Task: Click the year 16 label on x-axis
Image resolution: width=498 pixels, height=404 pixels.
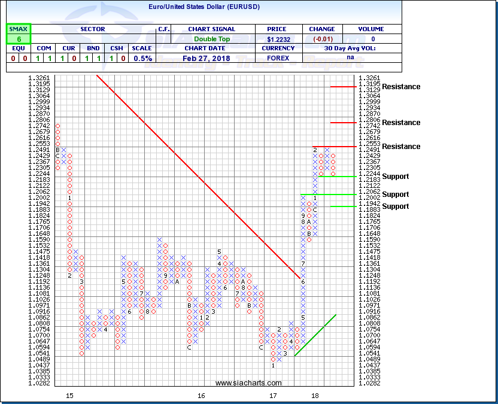Action: [x=201, y=396]
